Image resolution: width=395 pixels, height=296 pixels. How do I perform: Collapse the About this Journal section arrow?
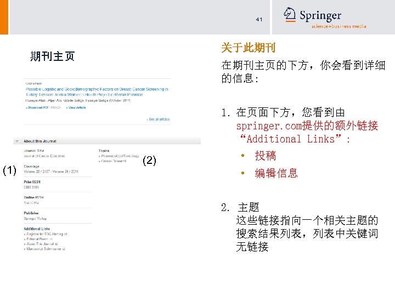click(x=17, y=141)
